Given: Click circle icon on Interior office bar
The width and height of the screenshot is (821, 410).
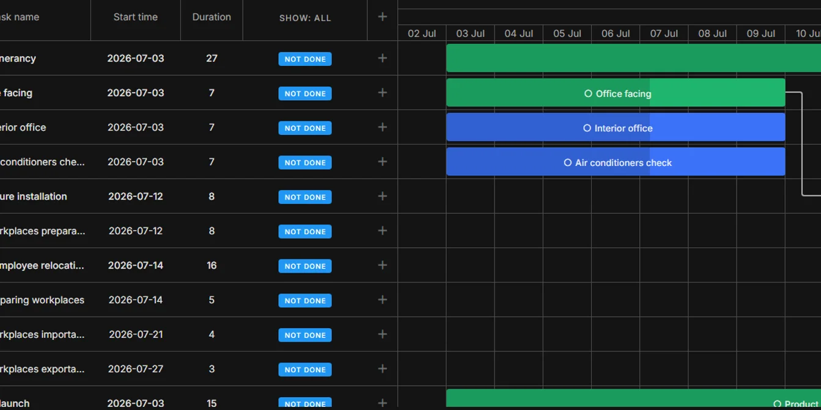Looking at the screenshot, I should tap(587, 128).
